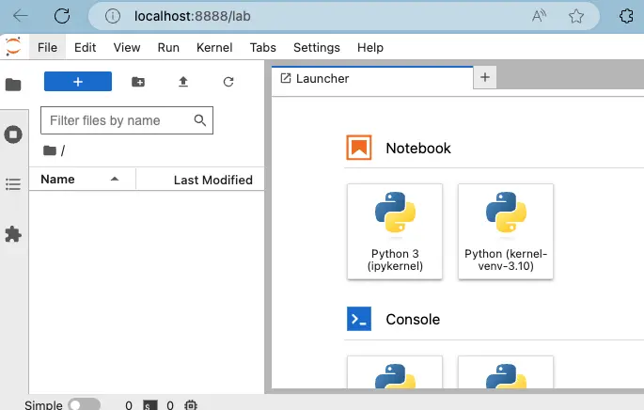This screenshot has height=410, width=644.
Task: Refresh the file browser list
Action: point(228,82)
